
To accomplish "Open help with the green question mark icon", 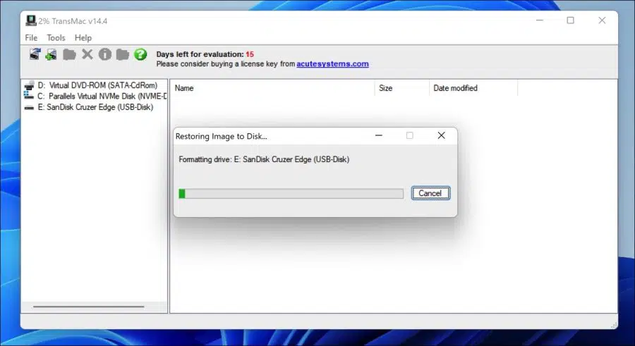I will 140,54.
